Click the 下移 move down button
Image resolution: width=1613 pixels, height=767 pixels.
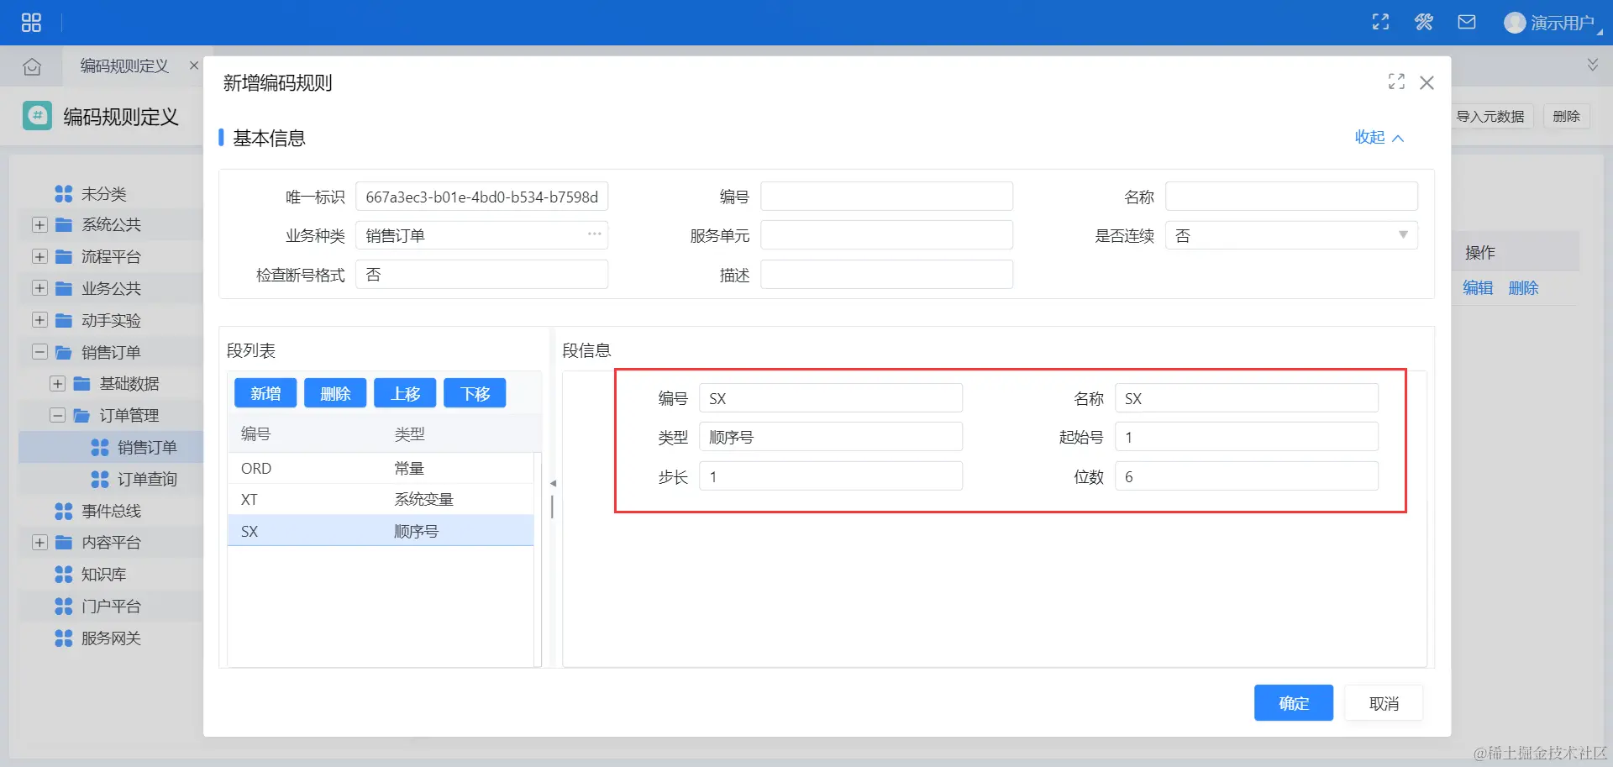pos(475,393)
